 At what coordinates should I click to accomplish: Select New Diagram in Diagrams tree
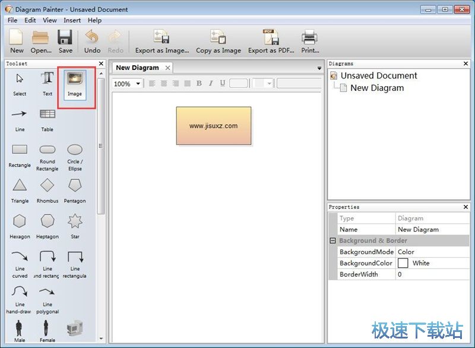(376, 88)
